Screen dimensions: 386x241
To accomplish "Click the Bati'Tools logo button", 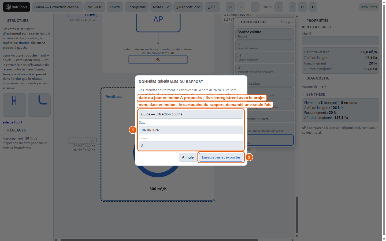I will tap(16, 7).
